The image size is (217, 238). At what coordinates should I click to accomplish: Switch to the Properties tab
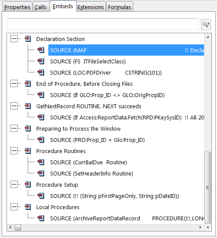(x=17, y=7)
